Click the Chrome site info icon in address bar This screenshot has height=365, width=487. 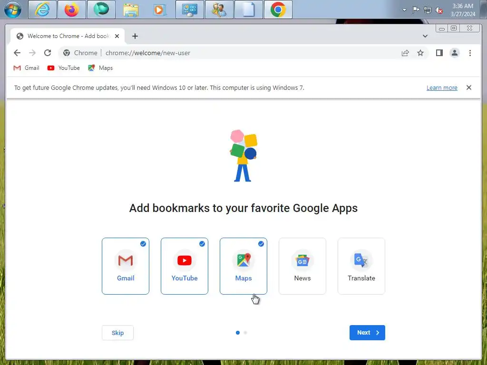(67, 53)
